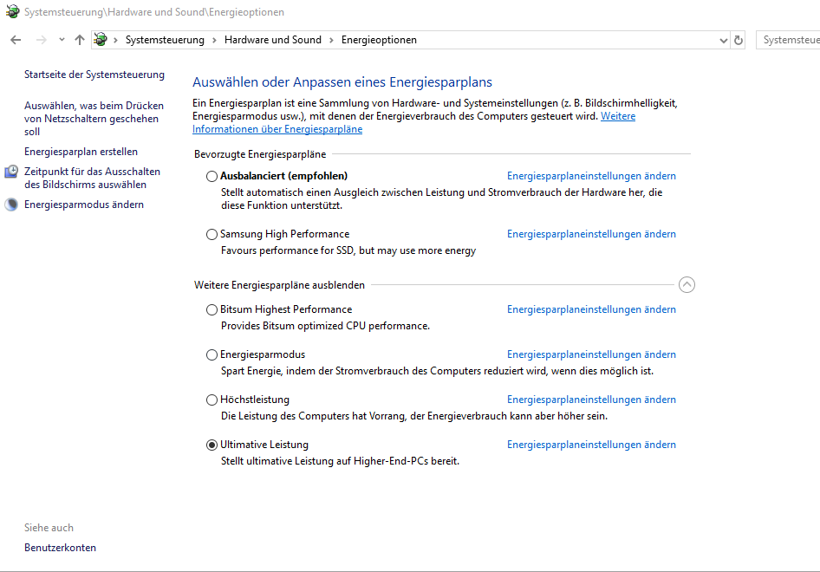Image resolution: width=820 pixels, height=572 pixels.
Task: Click the forward navigation arrow
Action: click(42, 40)
